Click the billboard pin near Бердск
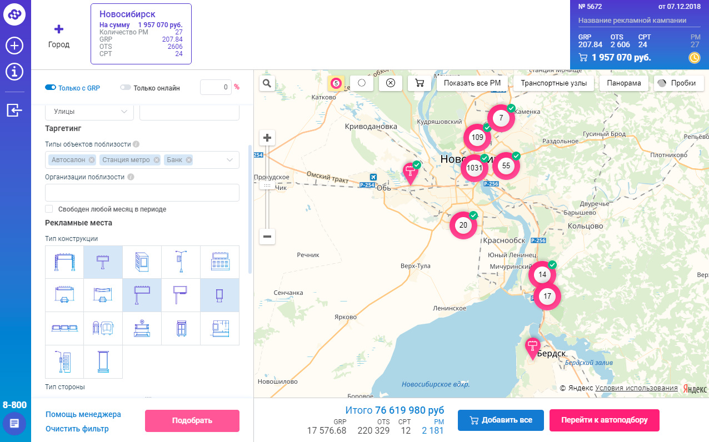The width and height of the screenshot is (709, 442). tap(533, 348)
